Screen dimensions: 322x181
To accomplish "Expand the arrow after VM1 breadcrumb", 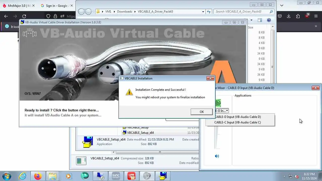I will click(114, 12).
